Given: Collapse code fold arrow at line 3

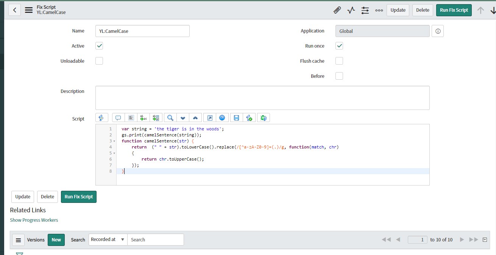Looking at the screenshot, I should [x=114, y=141].
